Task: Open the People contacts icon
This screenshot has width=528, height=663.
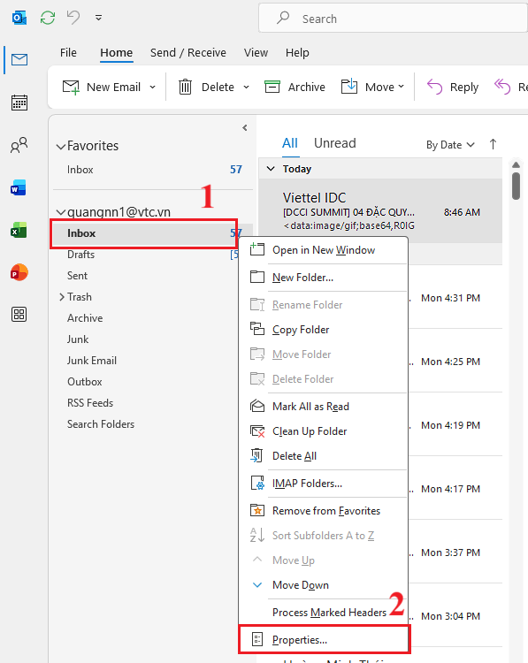Action: (19, 145)
